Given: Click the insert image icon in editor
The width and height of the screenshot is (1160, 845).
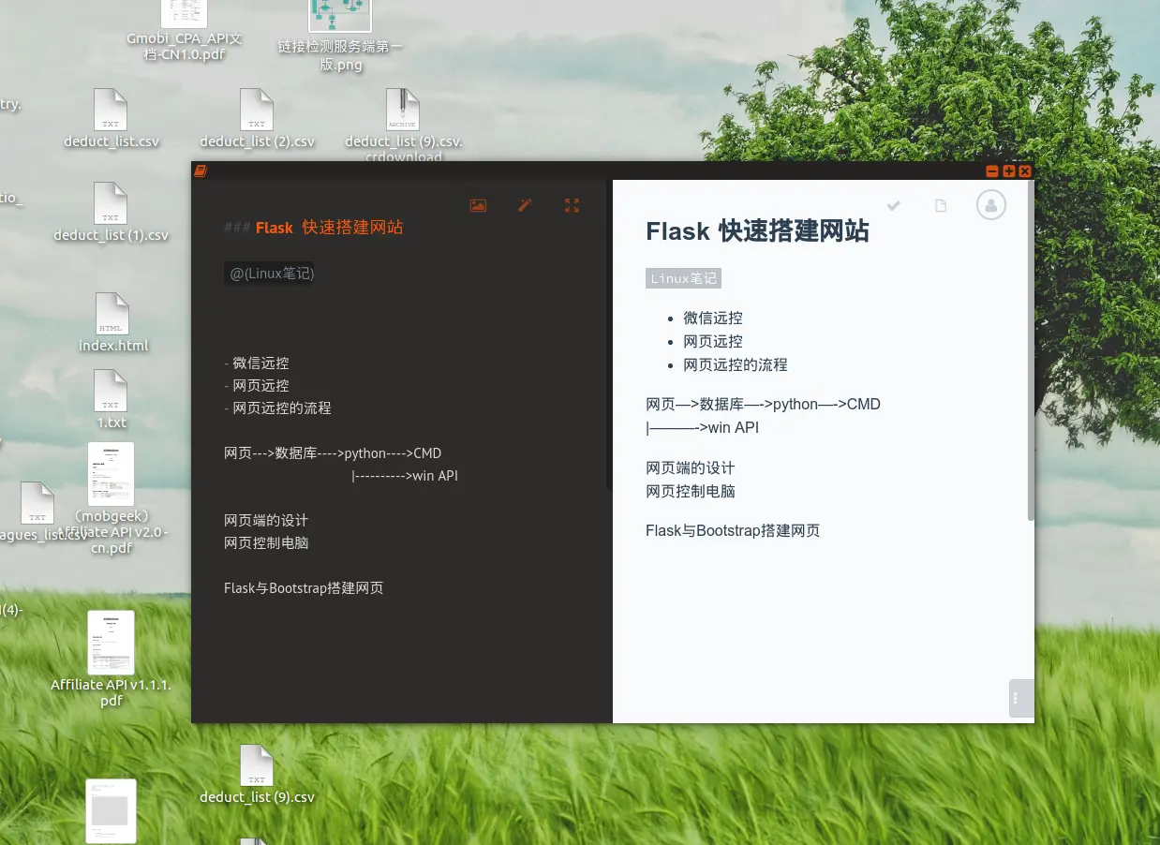Looking at the screenshot, I should point(478,205).
